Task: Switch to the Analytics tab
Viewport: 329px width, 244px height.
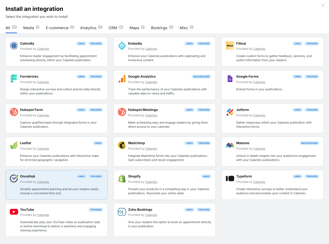Action: click(91, 28)
